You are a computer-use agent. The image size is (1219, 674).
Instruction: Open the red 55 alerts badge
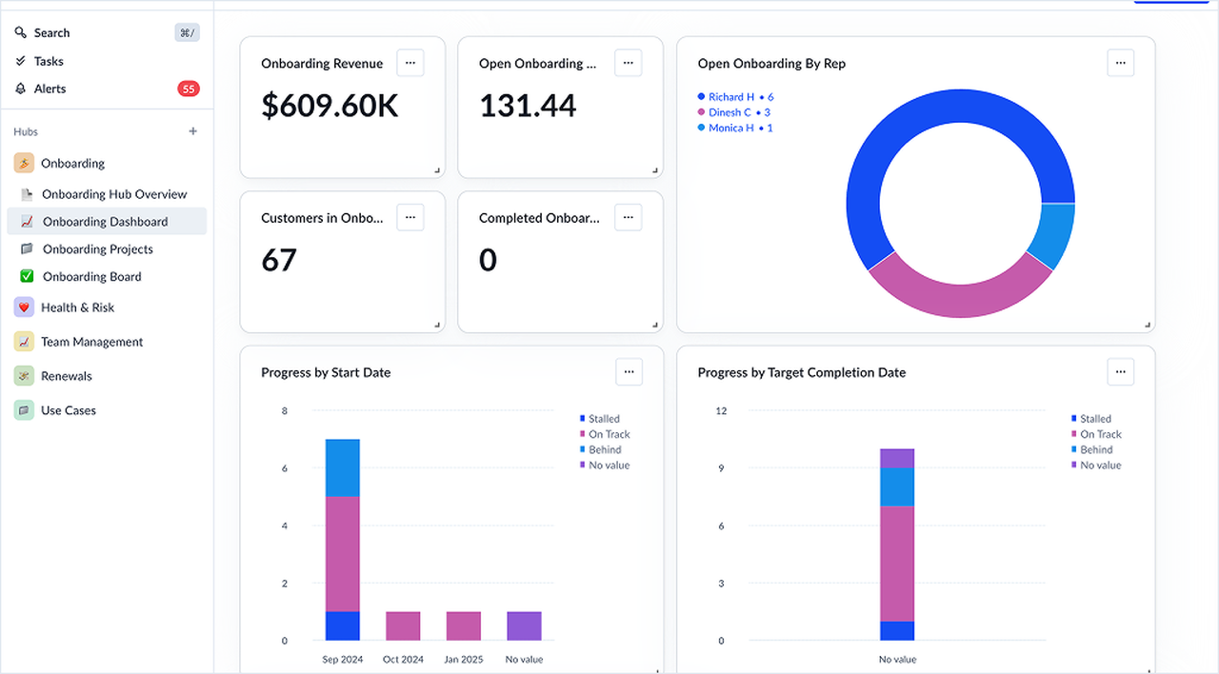(x=189, y=89)
